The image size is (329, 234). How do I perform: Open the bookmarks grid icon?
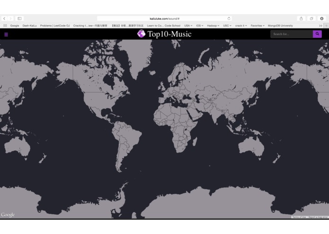coord(5,26)
